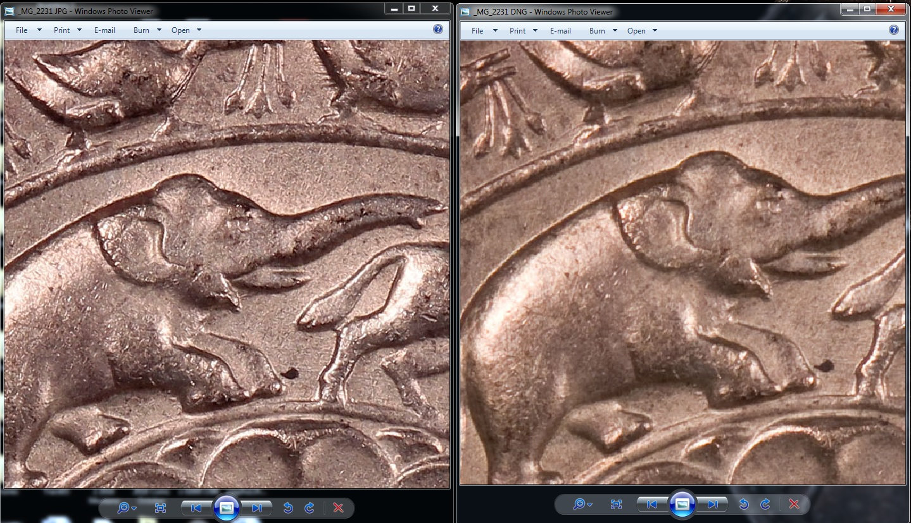The height and width of the screenshot is (523, 911).
Task: Delete image with red X in DNG window
Action: [794, 504]
